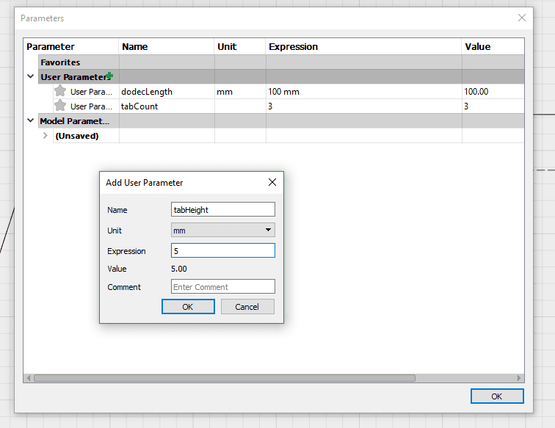Confirm the Add User Parameter dialog with OK
The image size is (555, 428).
click(x=188, y=307)
